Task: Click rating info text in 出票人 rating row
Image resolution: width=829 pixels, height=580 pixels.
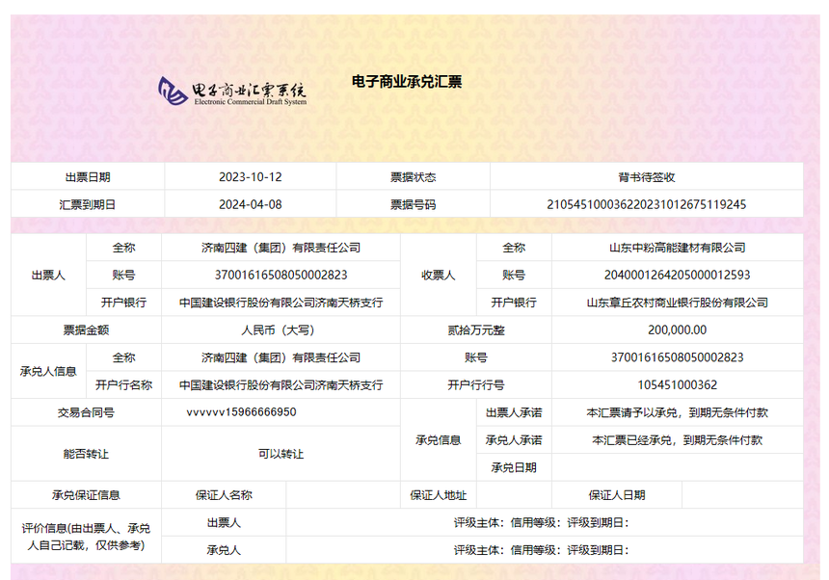Action: (x=542, y=522)
